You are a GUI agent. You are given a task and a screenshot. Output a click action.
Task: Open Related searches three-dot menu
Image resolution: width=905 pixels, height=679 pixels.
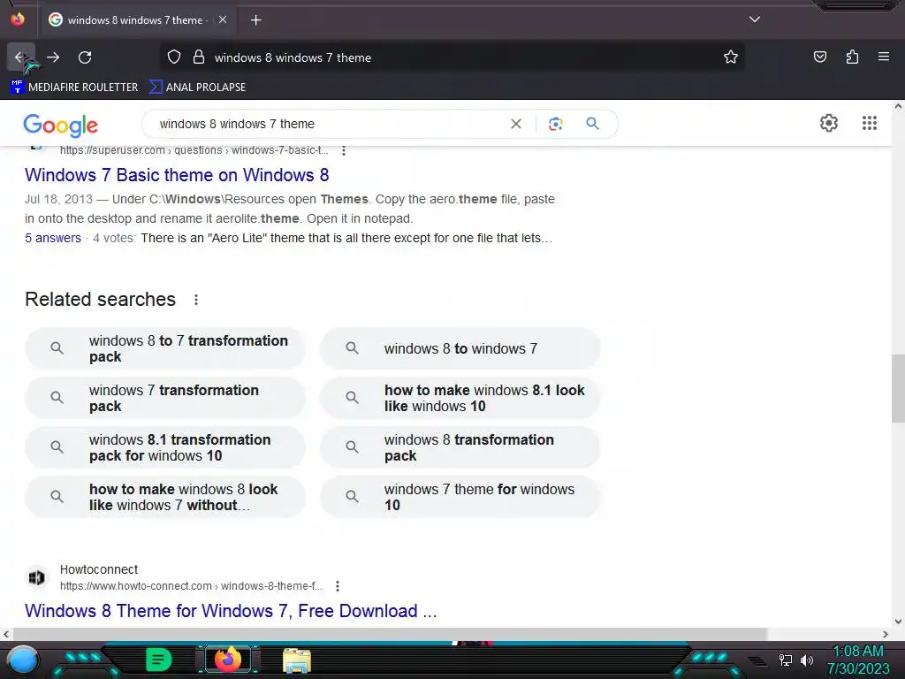point(196,300)
